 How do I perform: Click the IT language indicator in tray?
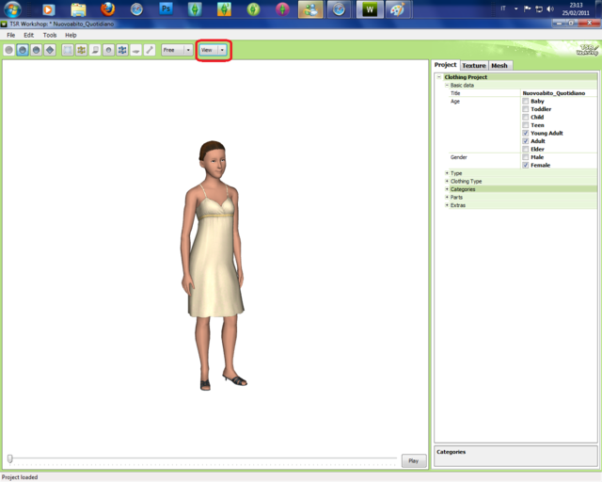[x=503, y=8]
